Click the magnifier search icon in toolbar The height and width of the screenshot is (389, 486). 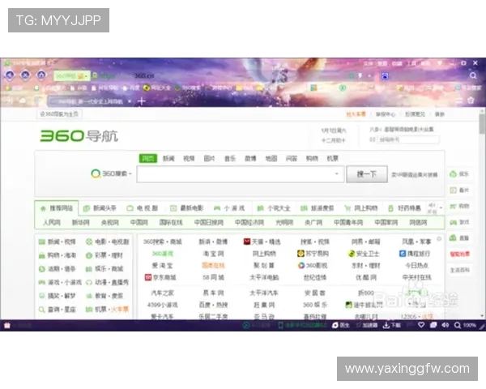pos(473,75)
